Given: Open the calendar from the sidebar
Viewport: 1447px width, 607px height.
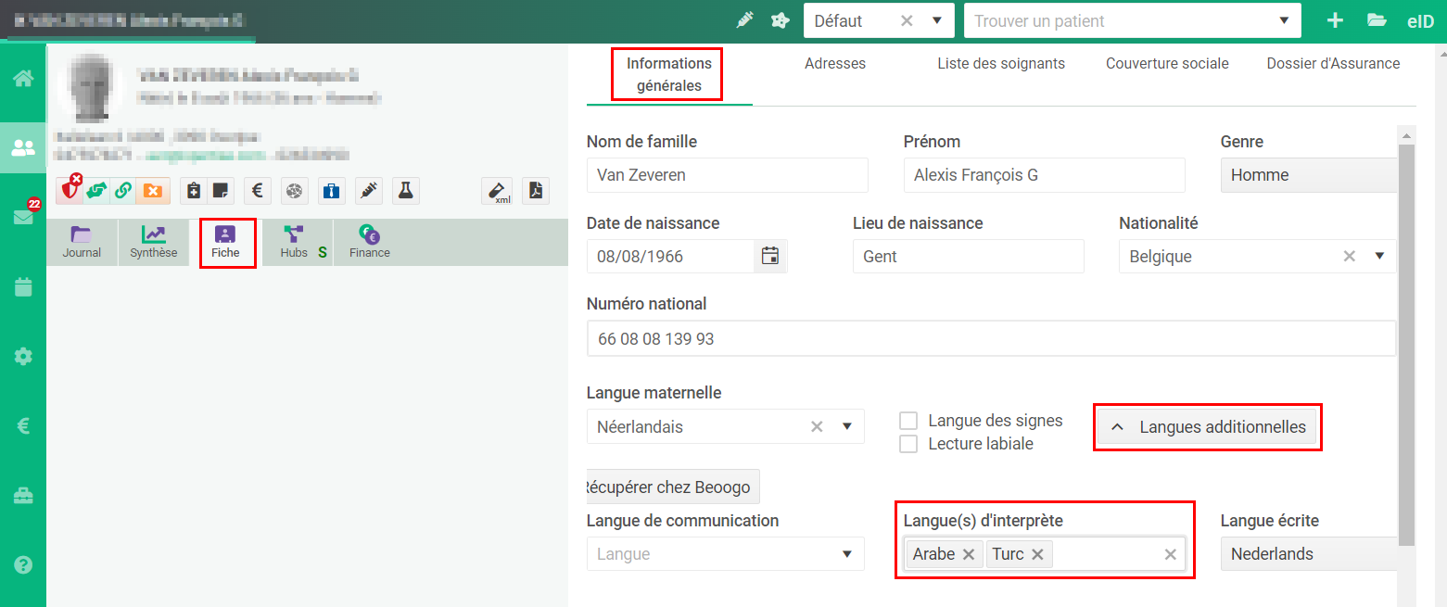Looking at the screenshot, I should tap(23, 286).
